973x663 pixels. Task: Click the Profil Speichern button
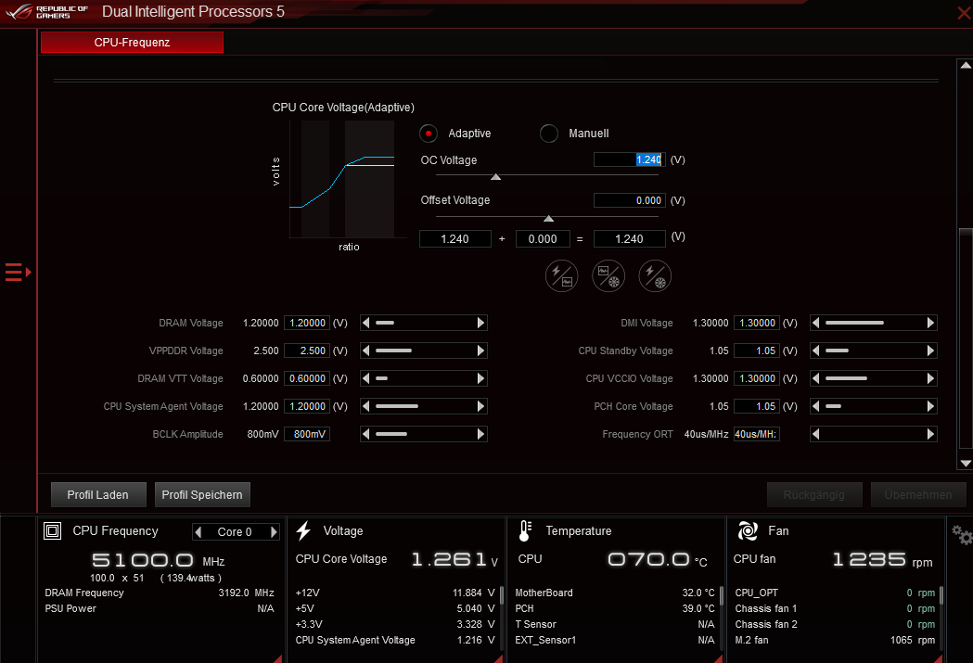[x=202, y=495]
